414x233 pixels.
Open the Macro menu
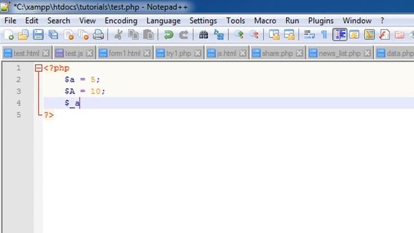point(265,21)
